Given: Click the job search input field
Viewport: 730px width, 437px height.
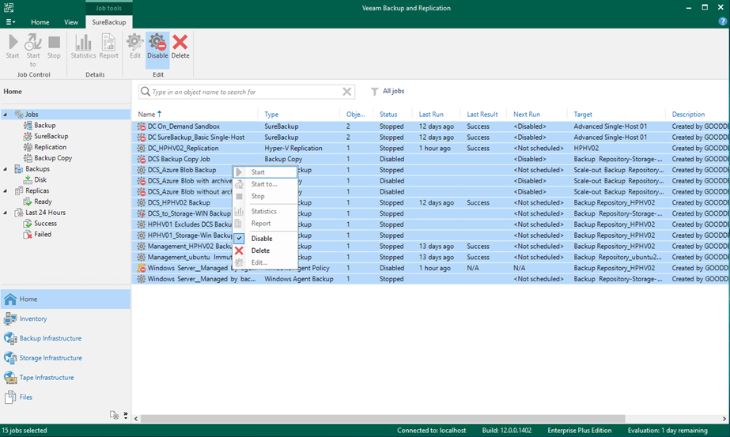Looking at the screenshot, I should (x=245, y=92).
